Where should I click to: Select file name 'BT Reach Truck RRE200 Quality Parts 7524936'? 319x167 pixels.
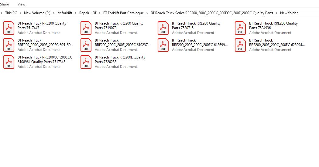(x=273, y=25)
